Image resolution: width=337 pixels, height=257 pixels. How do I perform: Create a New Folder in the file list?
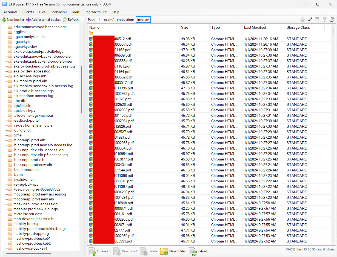173,251
